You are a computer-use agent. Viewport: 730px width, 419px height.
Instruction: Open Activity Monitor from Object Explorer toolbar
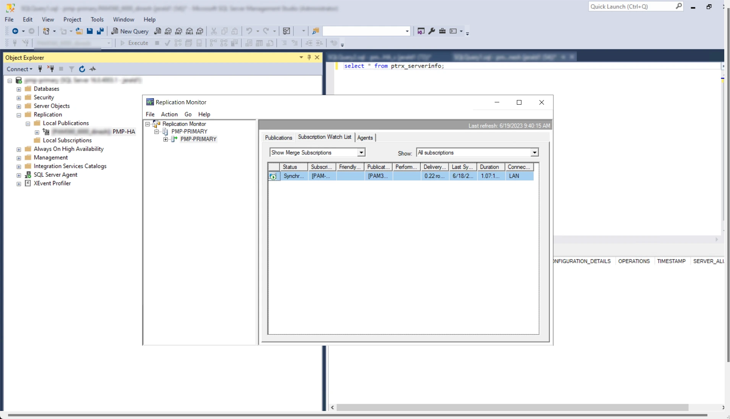coord(93,69)
